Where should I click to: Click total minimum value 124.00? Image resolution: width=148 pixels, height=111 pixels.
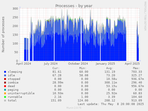83,101
